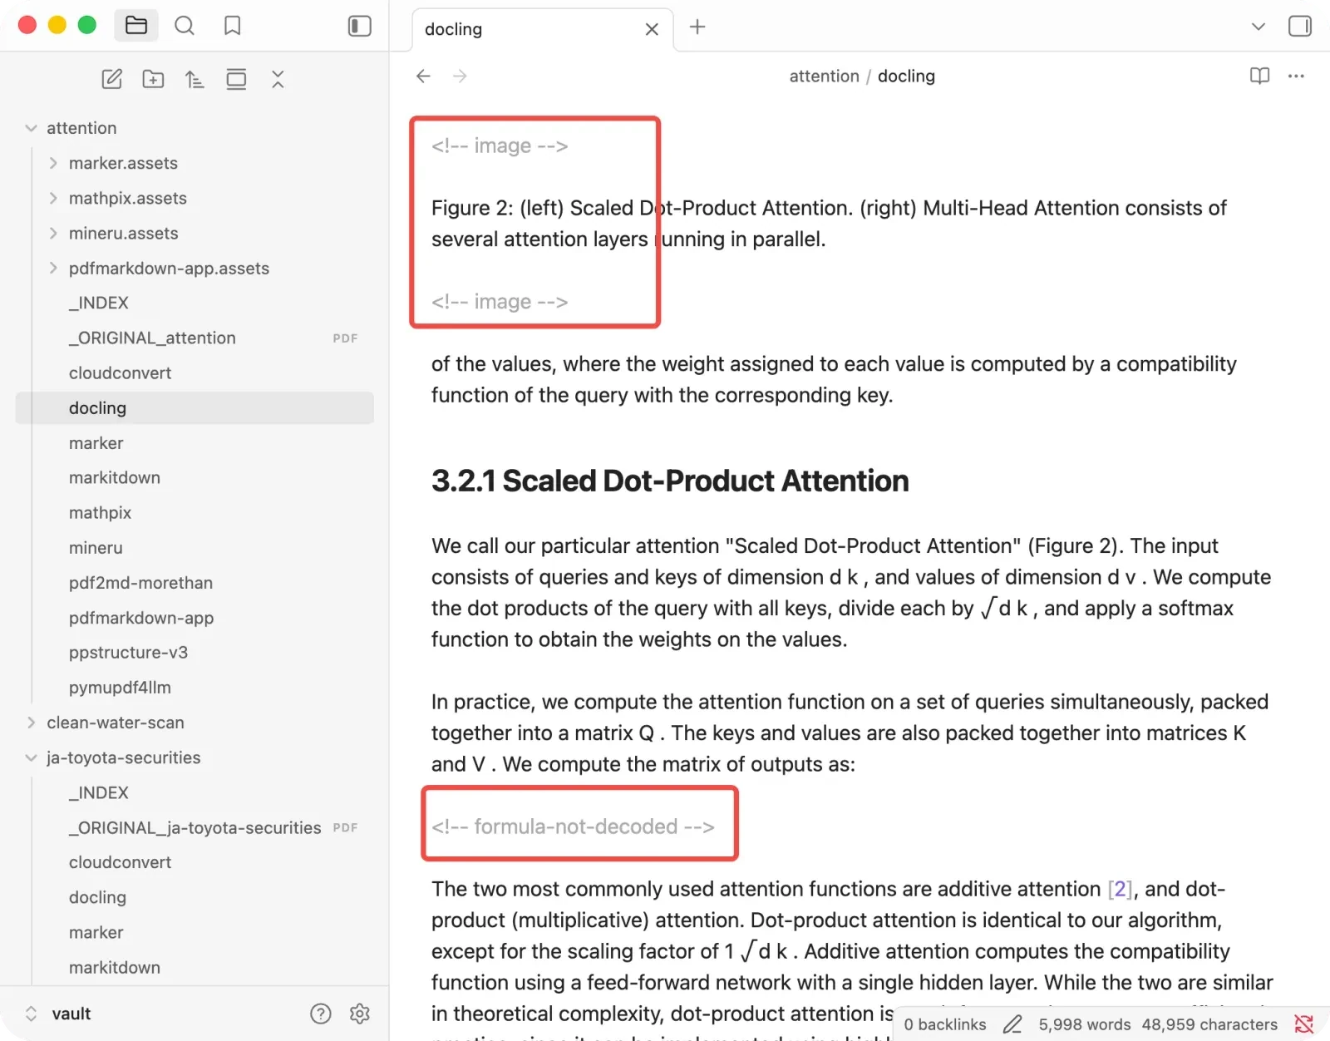Open the bookmarks icon
1330x1041 pixels.
233,26
